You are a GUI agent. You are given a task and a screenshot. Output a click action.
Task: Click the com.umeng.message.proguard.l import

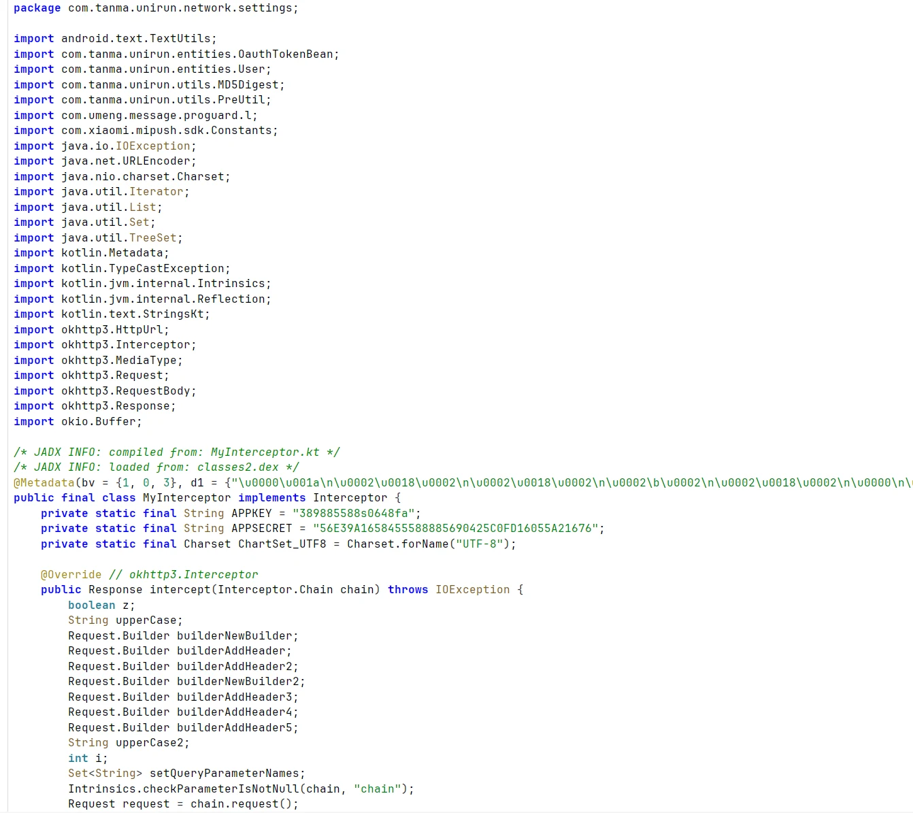[x=135, y=116]
